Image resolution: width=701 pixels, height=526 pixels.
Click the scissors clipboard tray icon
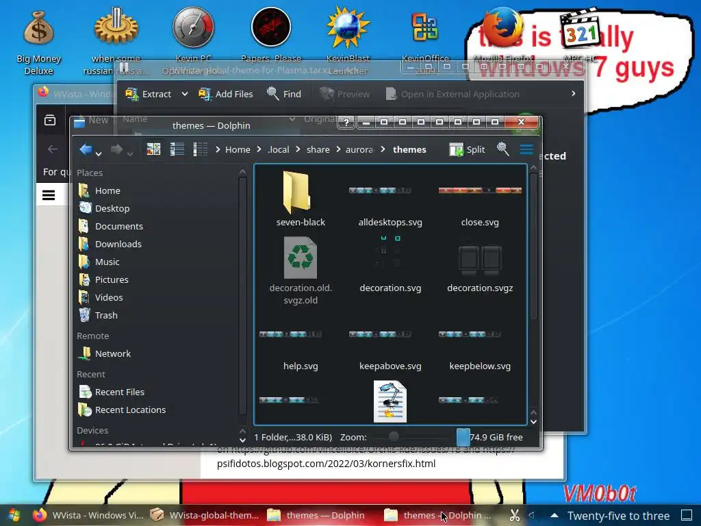click(x=515, y=515)
